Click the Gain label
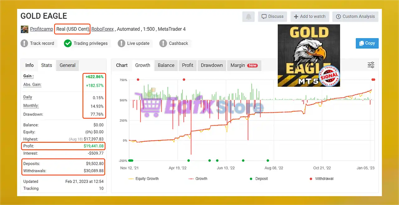 pos(28,76)
